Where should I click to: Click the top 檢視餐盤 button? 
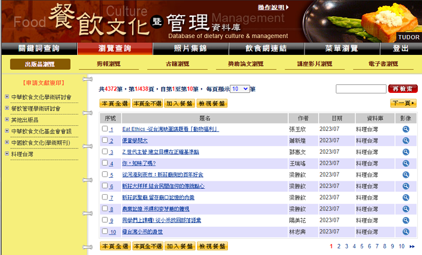[212, 104]
